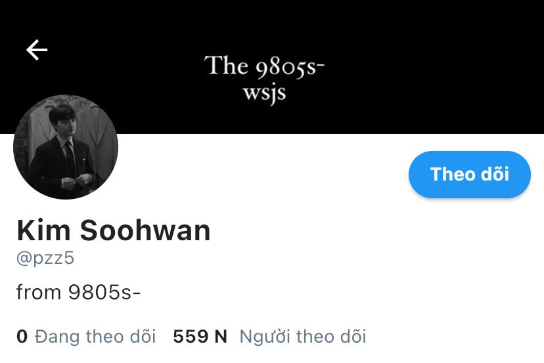Open the black header banner image
The height and width of the screenshot is (363, 544).
click(x=272, y=67)
